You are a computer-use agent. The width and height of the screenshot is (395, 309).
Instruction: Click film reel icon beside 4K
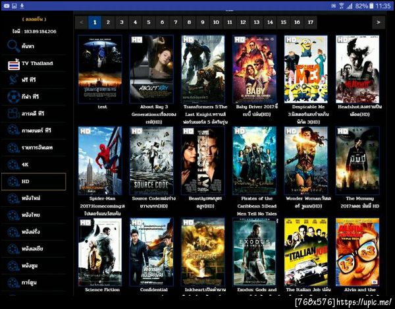[13, 165]
